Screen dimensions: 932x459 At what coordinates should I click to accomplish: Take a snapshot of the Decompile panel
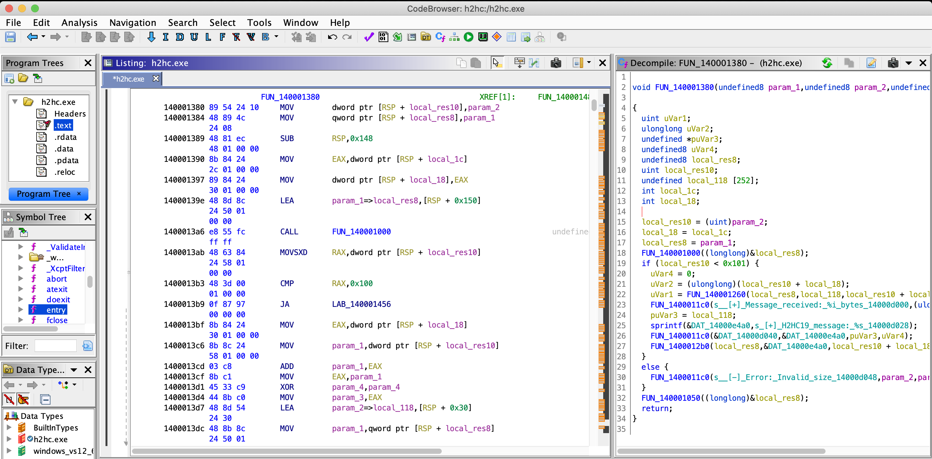[x=893, y=63]
